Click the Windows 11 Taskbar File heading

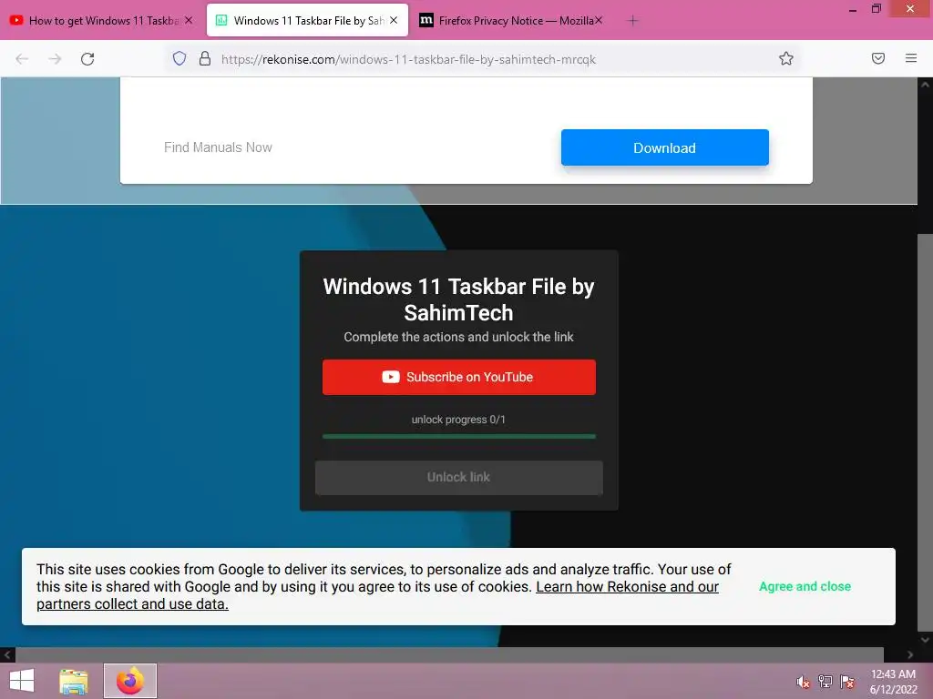(459, 299)
